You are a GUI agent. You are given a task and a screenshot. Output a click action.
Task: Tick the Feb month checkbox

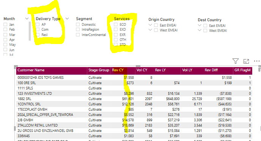click(5, 30)
